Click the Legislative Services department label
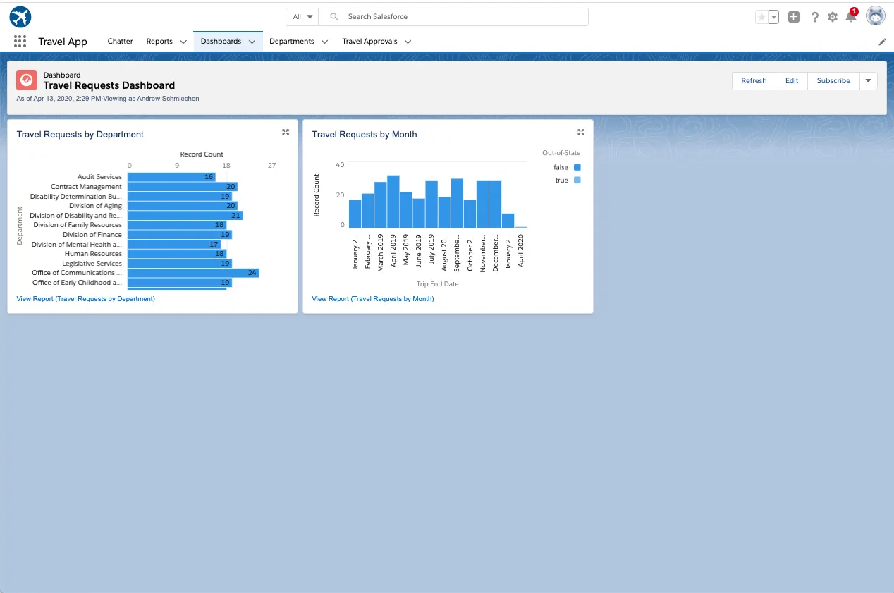894x593 pixels. (92, 264)
